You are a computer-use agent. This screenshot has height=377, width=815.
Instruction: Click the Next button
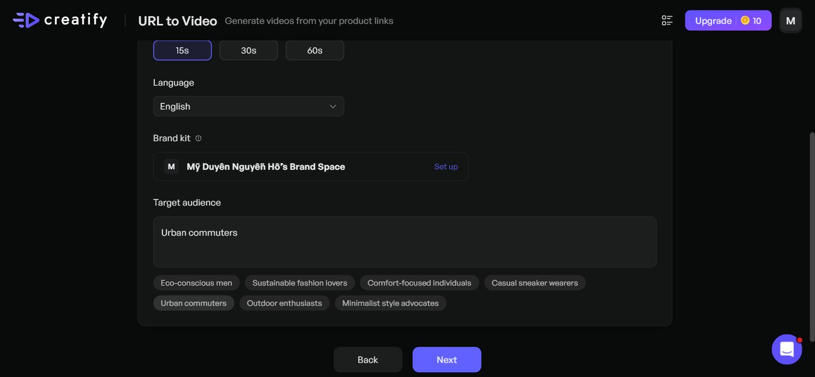(x=447, y=360)
